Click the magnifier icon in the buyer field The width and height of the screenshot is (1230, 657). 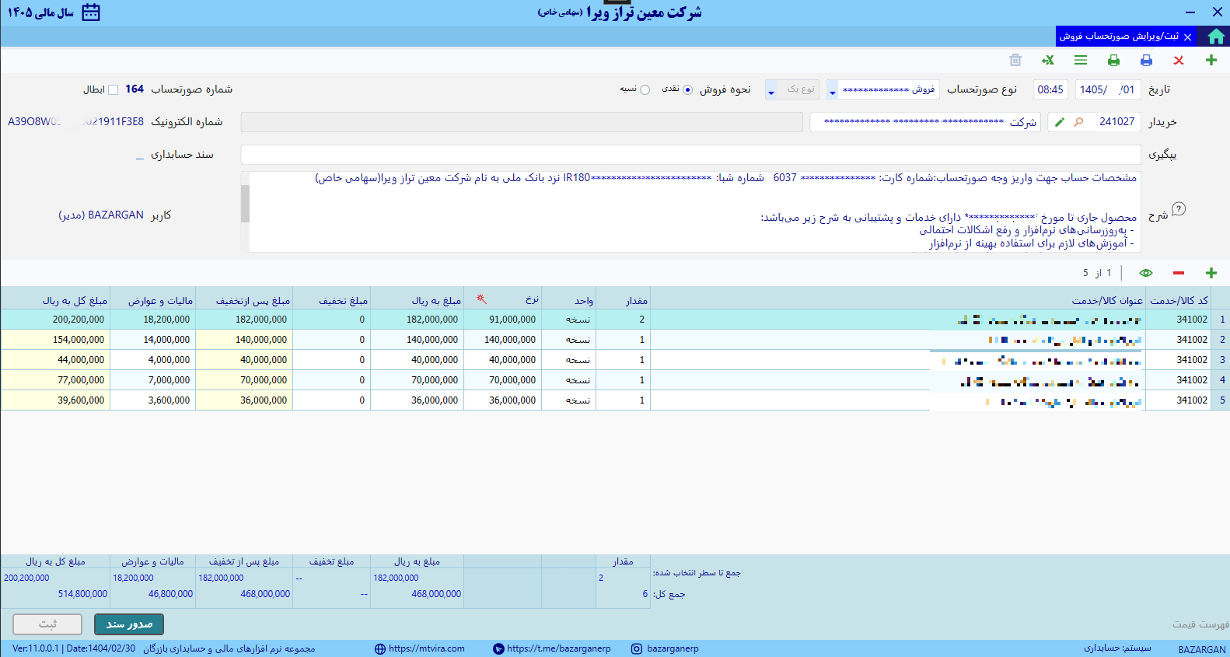[x=1078, y=122]
